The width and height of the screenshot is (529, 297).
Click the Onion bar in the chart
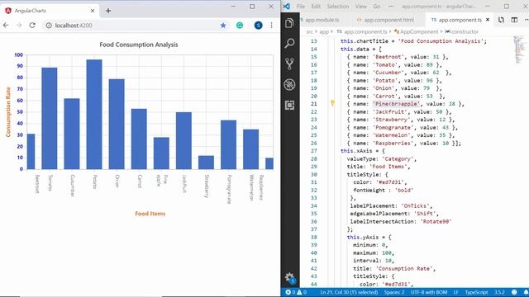tap(117, 124)
